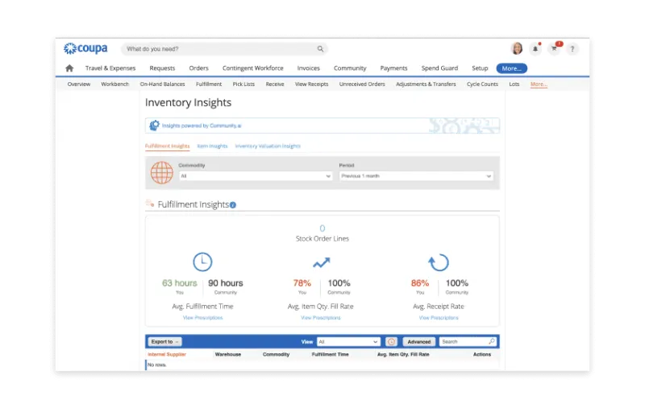Click the Community.ai gear icon

coord(154,126)
